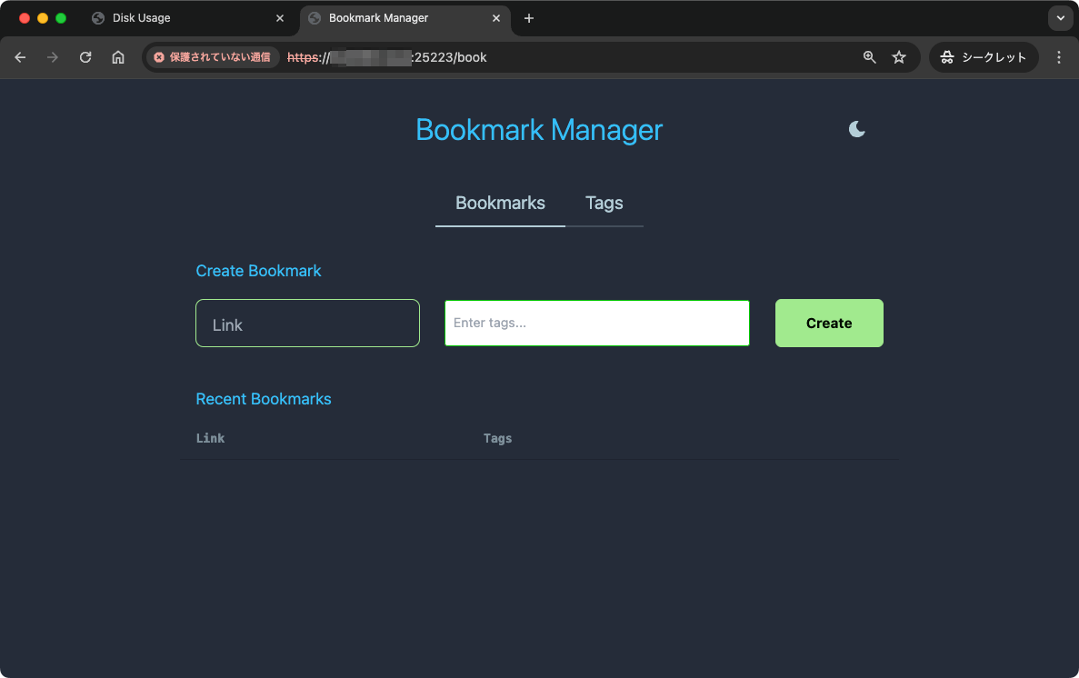Switch to the Tags page tab

click(x=604, y=203)
